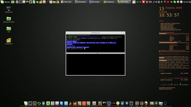191x107 pixels.
Task: Click the password prompt in MultiSystem terminal
Action: [76, 49]
